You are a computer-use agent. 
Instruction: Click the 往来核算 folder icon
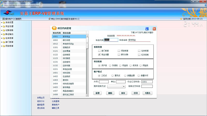click(4, 38)
